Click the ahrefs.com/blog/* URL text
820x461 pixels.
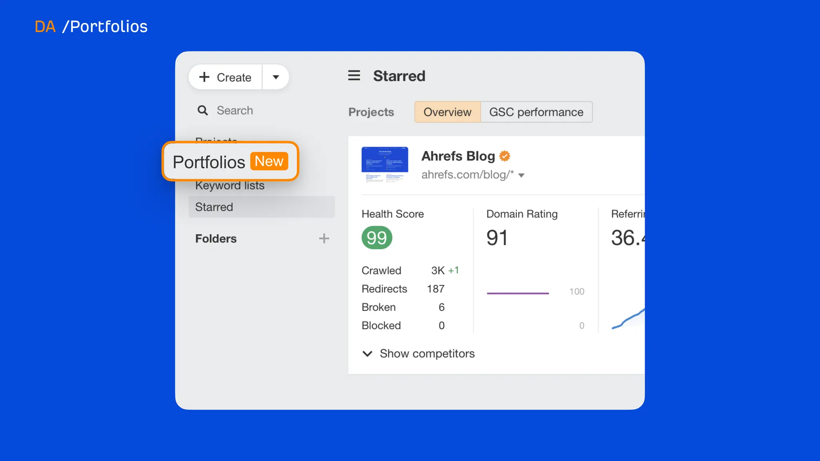tap(467, 175)
